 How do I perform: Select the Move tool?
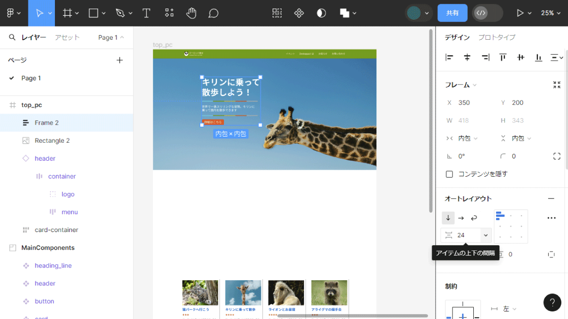pyautogui.click(x=39, y=13)
